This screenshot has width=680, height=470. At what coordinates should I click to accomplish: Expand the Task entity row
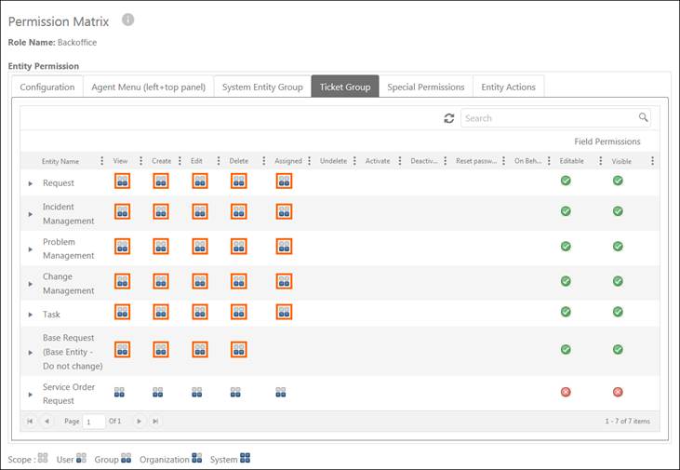click(x=31, y=316)
